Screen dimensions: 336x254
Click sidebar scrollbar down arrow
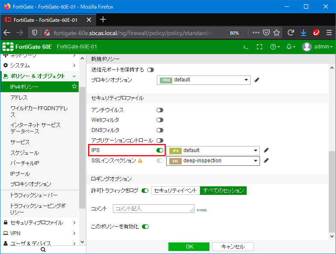pos(82,242)
